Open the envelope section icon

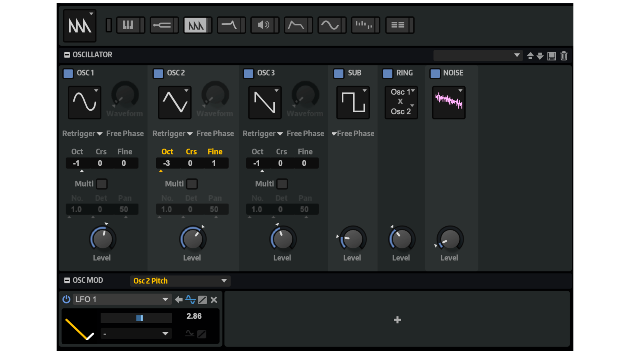[x=298, y=25]
